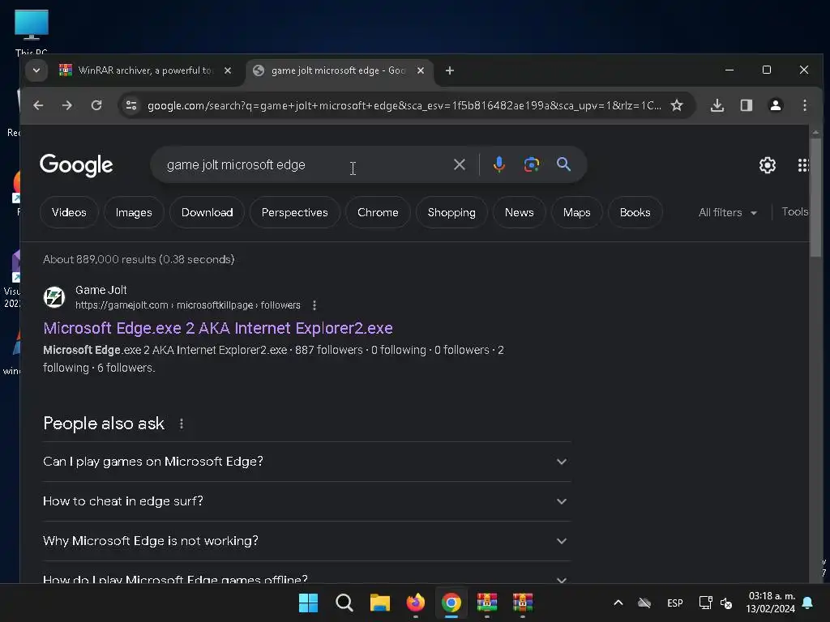This screenshot has width=830, height=622.
Task: Open the tab search dropdown arrow
Action: (36, 70)
